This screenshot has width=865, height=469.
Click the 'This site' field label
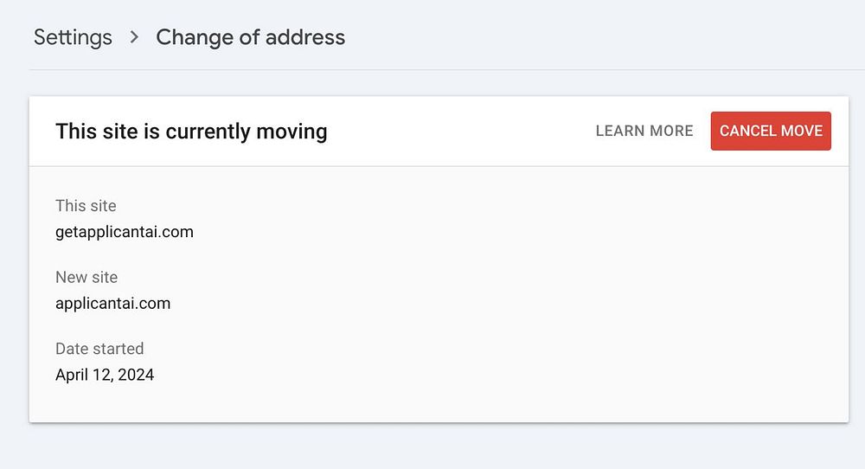pyautogui.click(x=86, y=206)
